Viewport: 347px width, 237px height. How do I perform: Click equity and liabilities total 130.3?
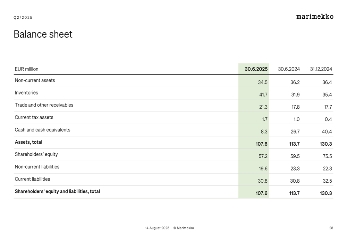(326, 193)
